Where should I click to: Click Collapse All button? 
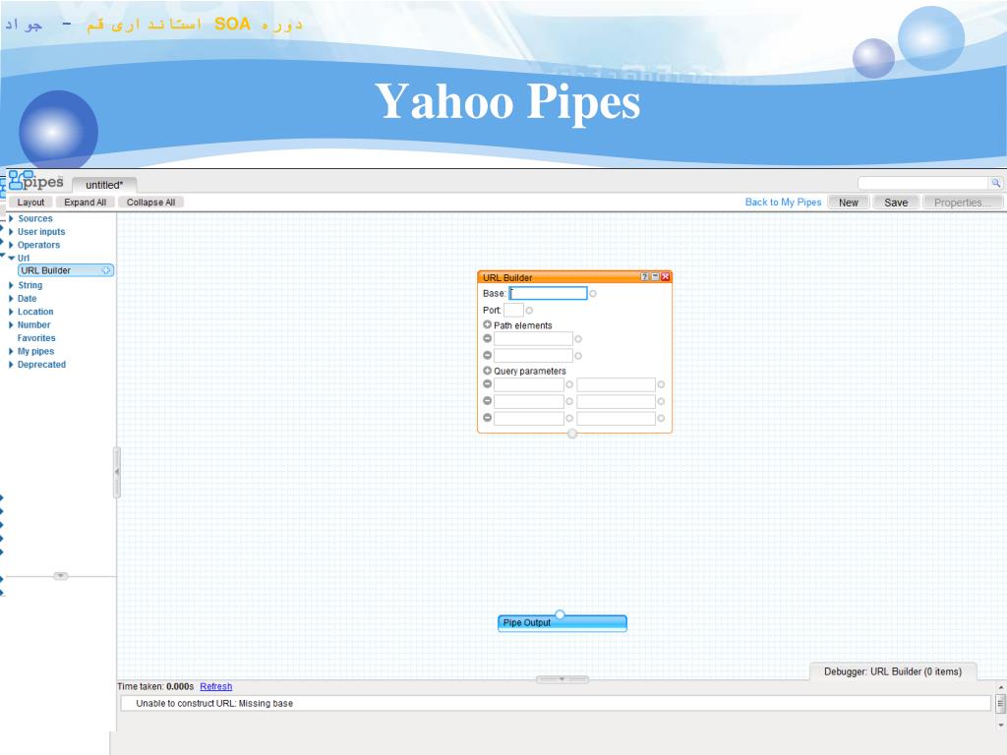pyautogui.click(x=150, y=203)
